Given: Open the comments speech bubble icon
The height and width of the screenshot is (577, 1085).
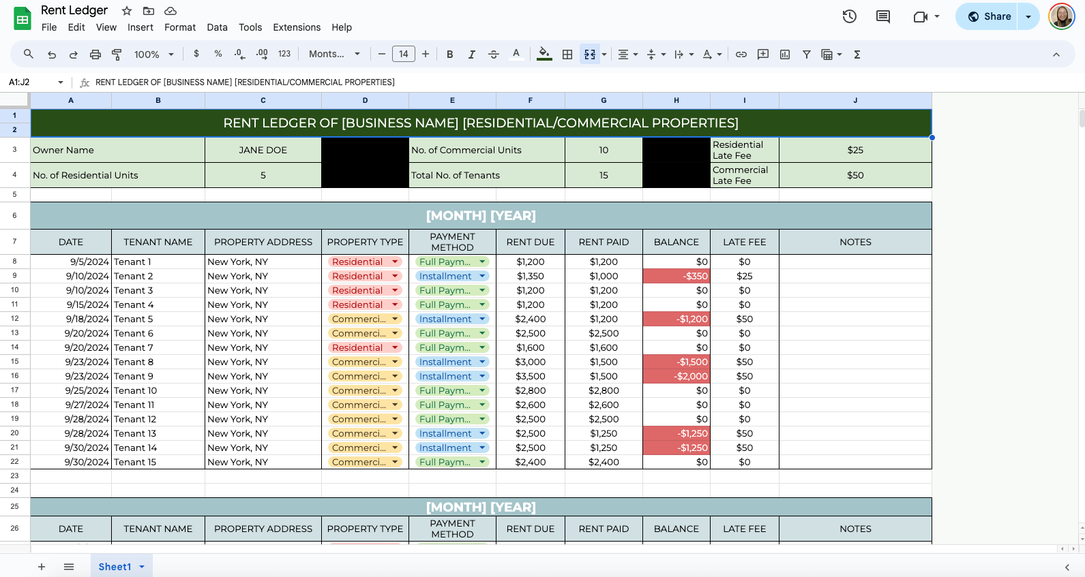Looking at the screenshot, I should (x=882, y=16).
